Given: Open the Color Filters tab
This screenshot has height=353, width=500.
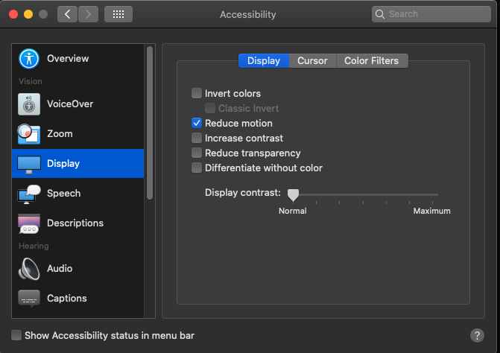Looking at the screenshot, I should [371, 61].
